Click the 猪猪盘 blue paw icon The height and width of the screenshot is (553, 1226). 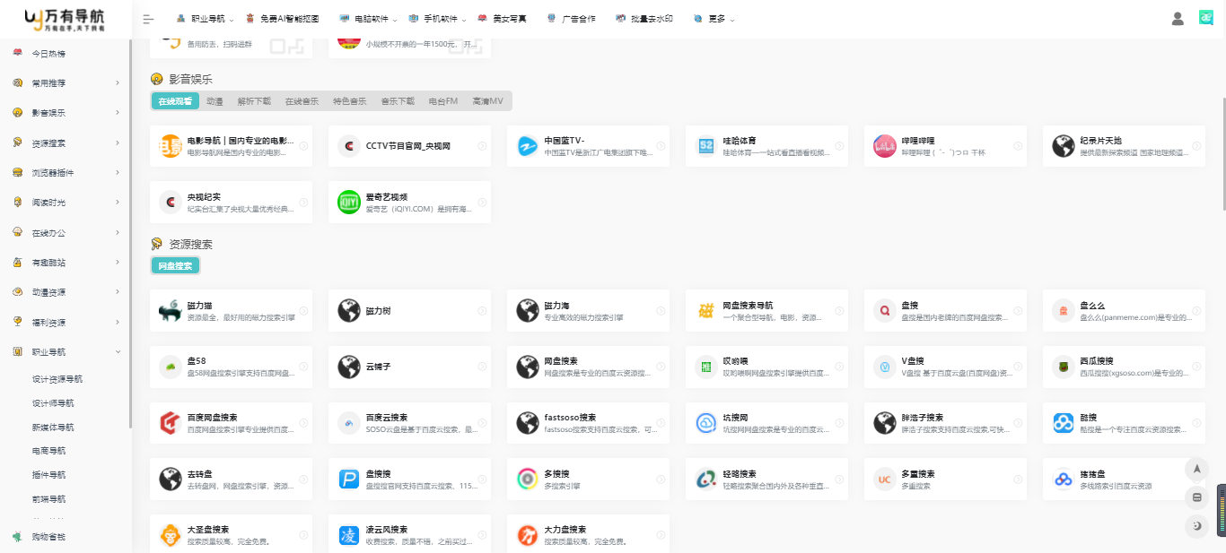1064,480
